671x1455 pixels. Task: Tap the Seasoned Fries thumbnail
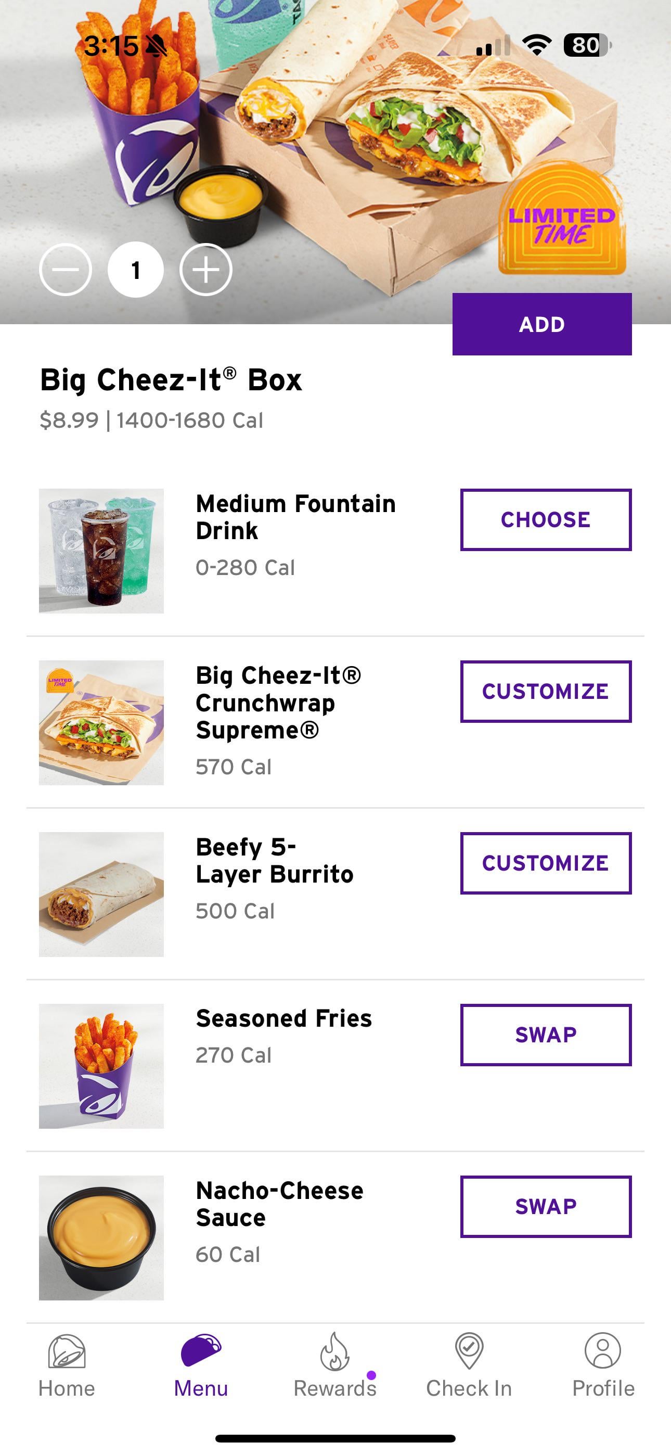pos(101,1066)
